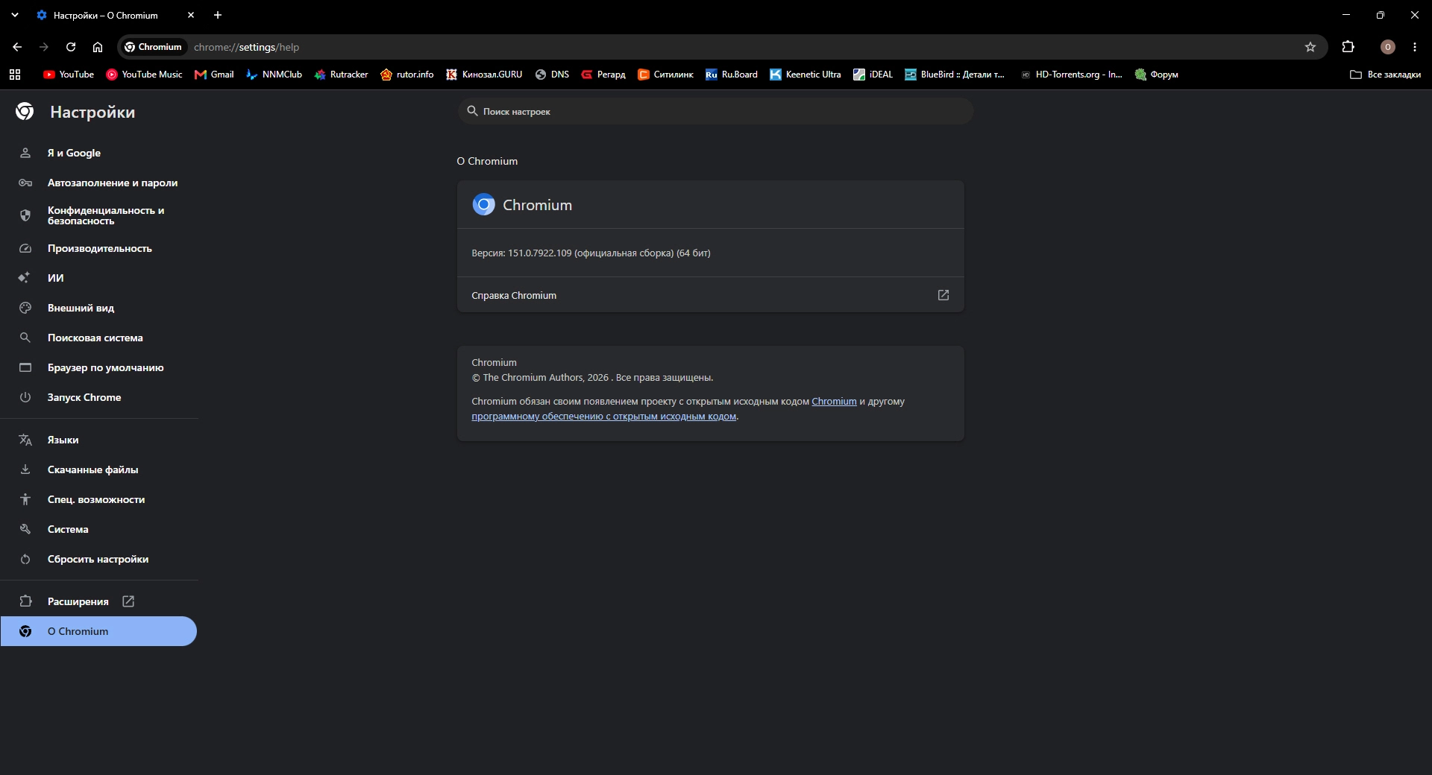Open the Кинозал.GURU bookmark
The image size is (1432, 775).
(484, 75)
